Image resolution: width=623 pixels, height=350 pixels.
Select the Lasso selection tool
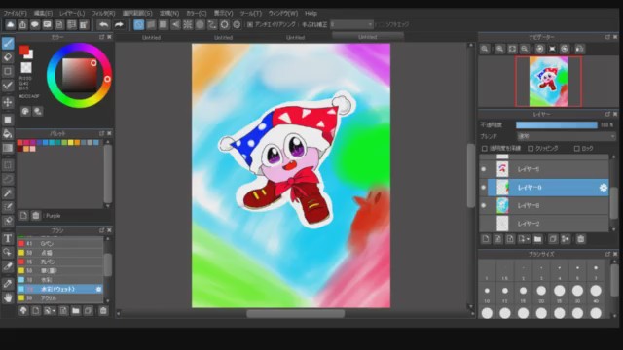8,179
